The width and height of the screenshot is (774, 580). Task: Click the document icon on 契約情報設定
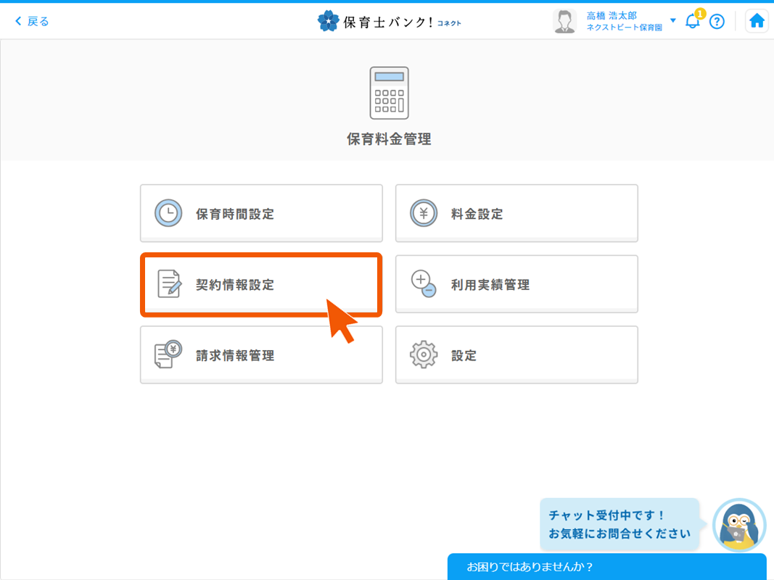pos(168,284)
